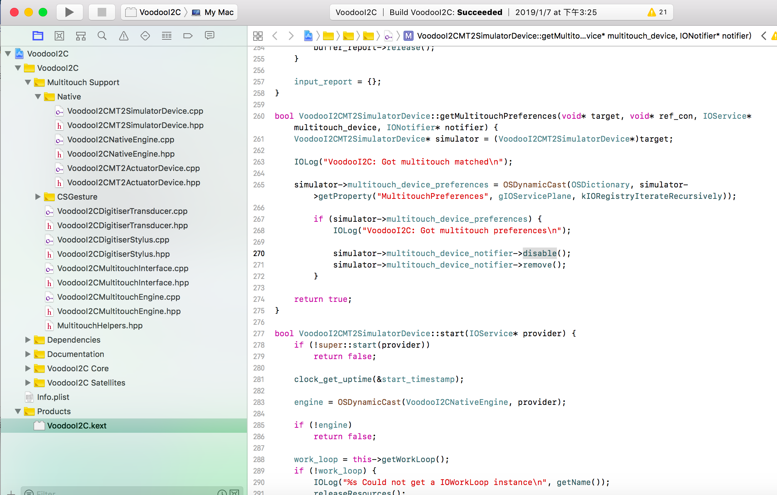Click the red close window button
Viewport: 777px width, 495px height.
(14, 12)
